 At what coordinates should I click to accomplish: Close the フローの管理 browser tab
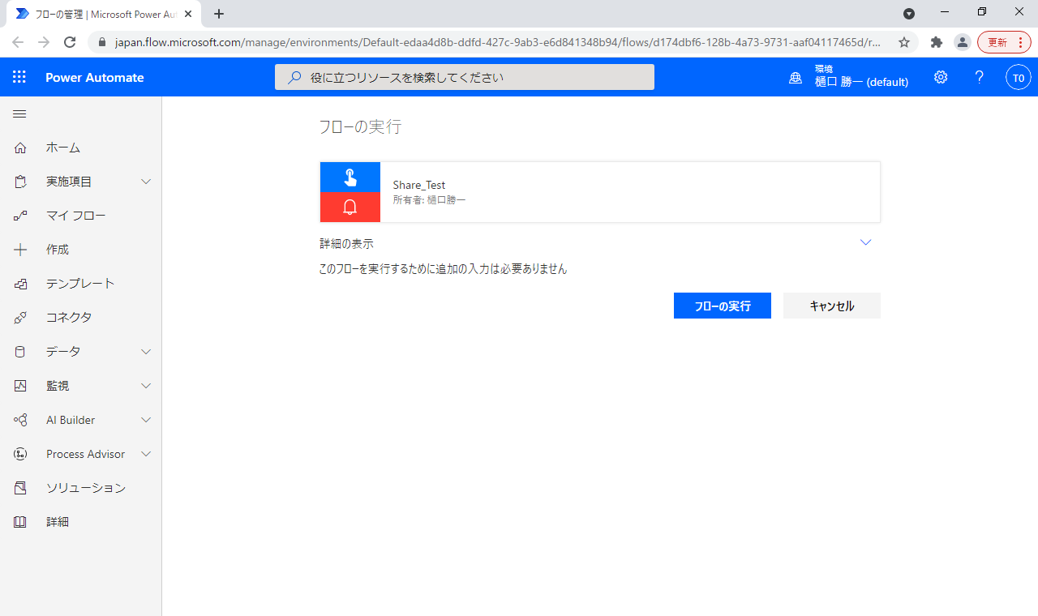[188, 14]
